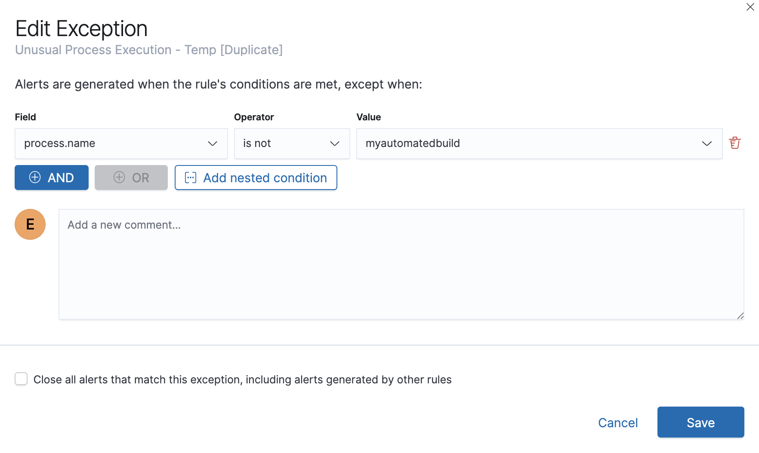
Task: Expand the myautomatedbuild Value dropdown
Action: 539,144
